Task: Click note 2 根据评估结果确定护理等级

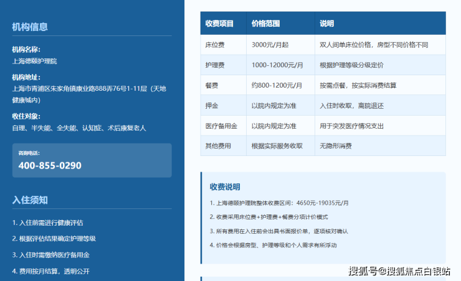Action: click(54, 239)
